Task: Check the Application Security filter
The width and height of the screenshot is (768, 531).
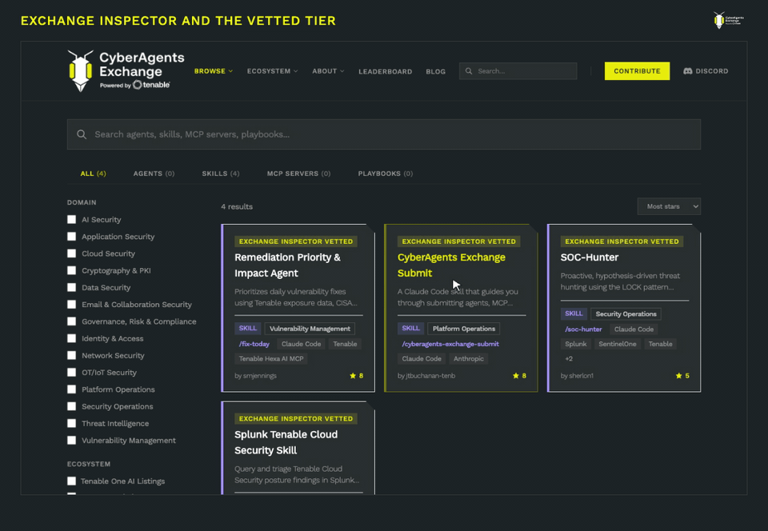Action: [71, 237]
